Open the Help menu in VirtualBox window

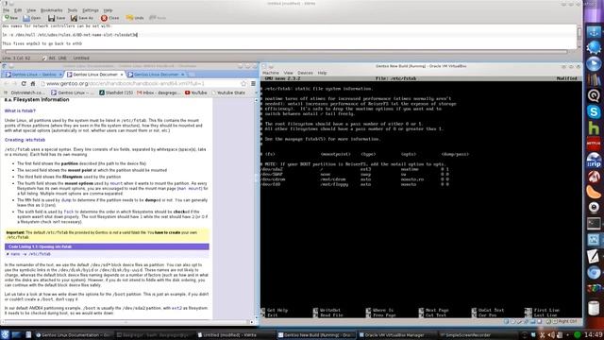[322, 73]
